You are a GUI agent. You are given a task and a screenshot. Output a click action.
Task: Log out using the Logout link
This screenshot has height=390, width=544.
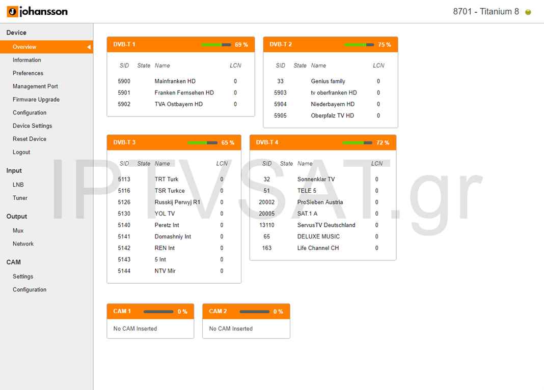[21, 152]
